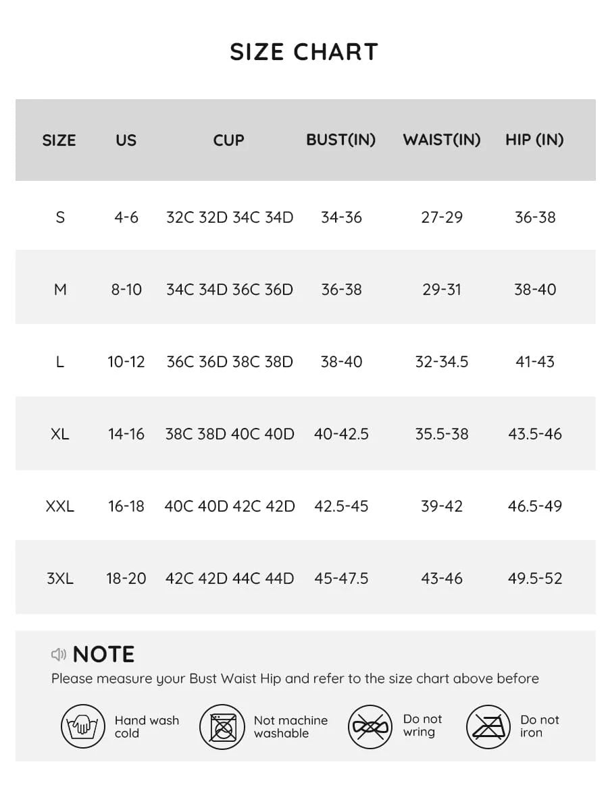Click the speaker icon beside NOTE

tap(59, 654)
